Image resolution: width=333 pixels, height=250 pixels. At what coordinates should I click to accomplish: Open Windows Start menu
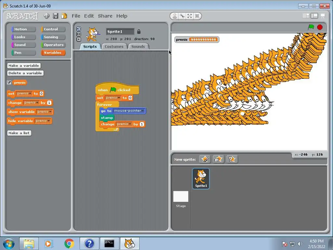tap(9, 243)
